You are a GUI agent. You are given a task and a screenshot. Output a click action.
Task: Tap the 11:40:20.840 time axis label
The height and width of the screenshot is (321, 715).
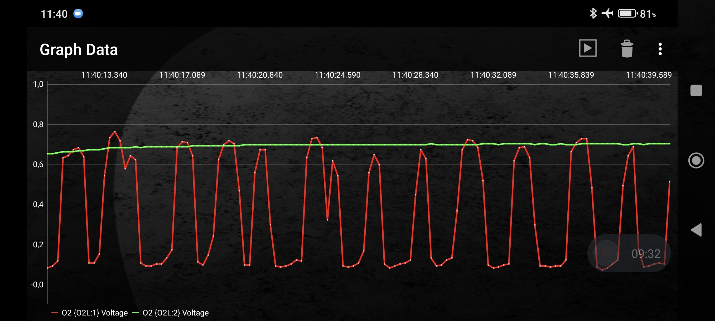pyautogui.click(x=259, y=75)
